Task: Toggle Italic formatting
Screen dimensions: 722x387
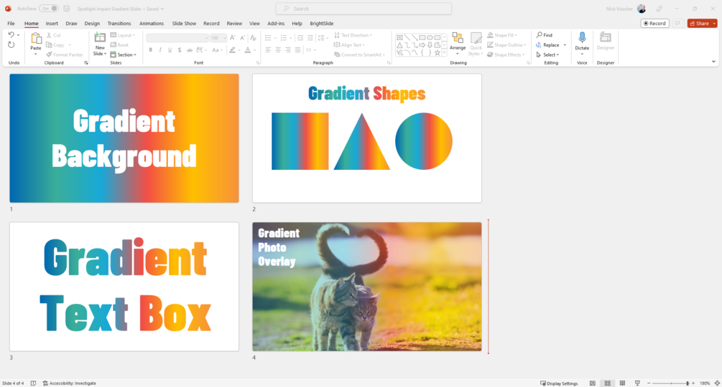Action: tap(160, 50)
